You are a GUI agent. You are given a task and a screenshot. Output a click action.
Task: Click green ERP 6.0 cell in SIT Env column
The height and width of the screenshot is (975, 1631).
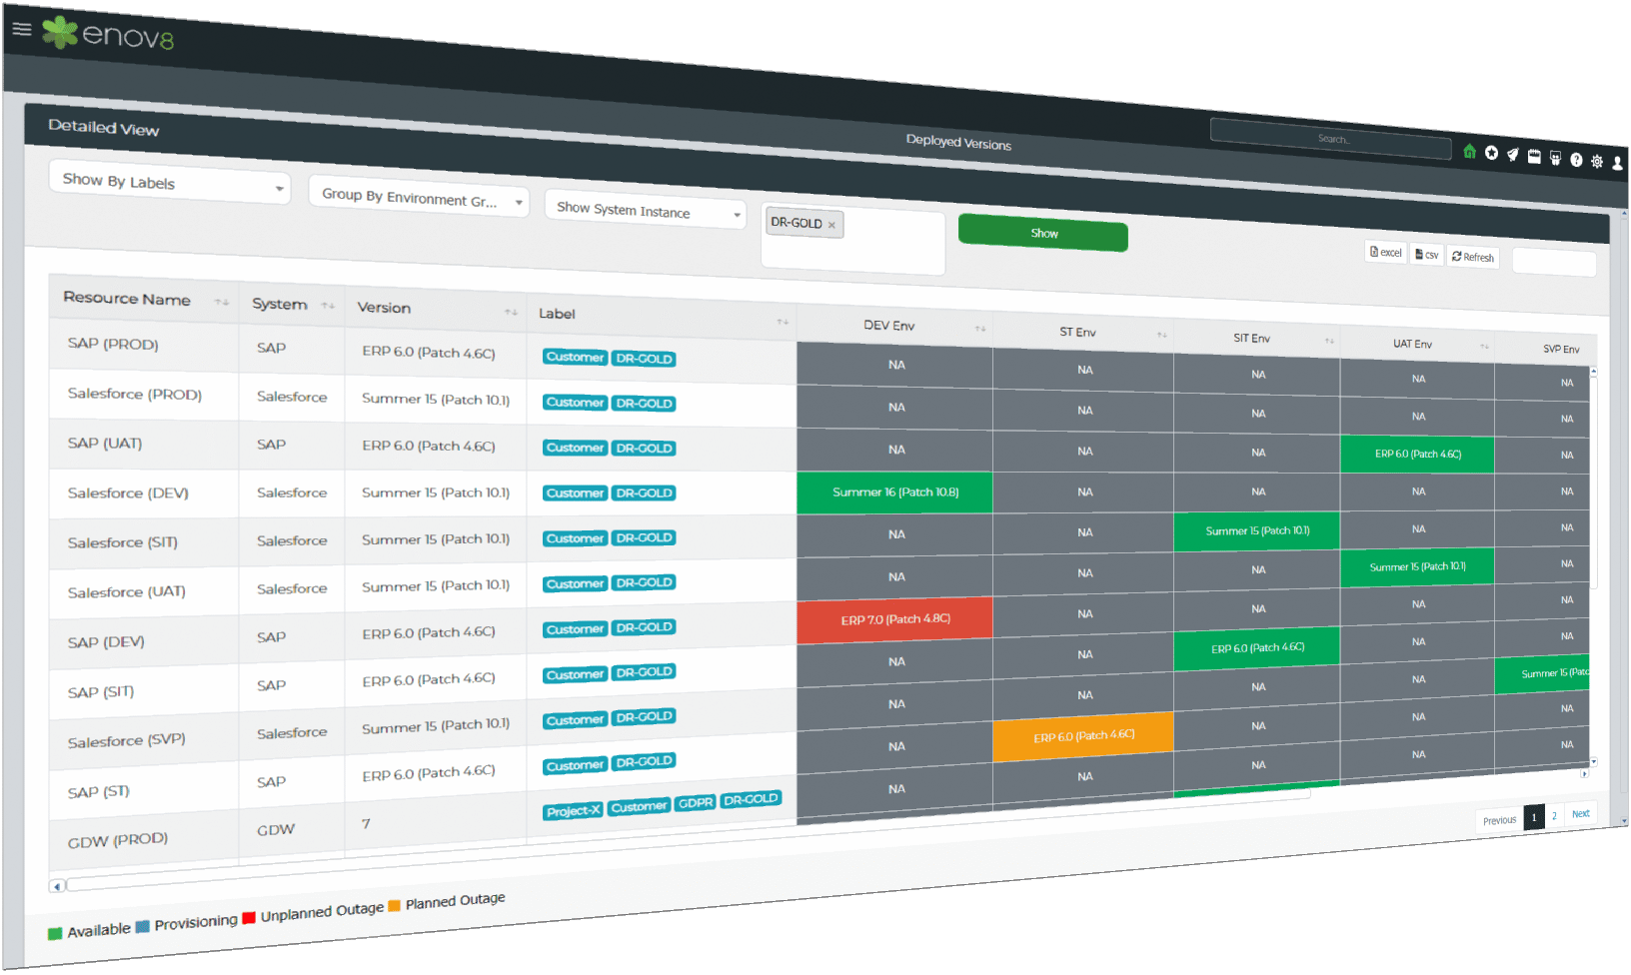1256,648
